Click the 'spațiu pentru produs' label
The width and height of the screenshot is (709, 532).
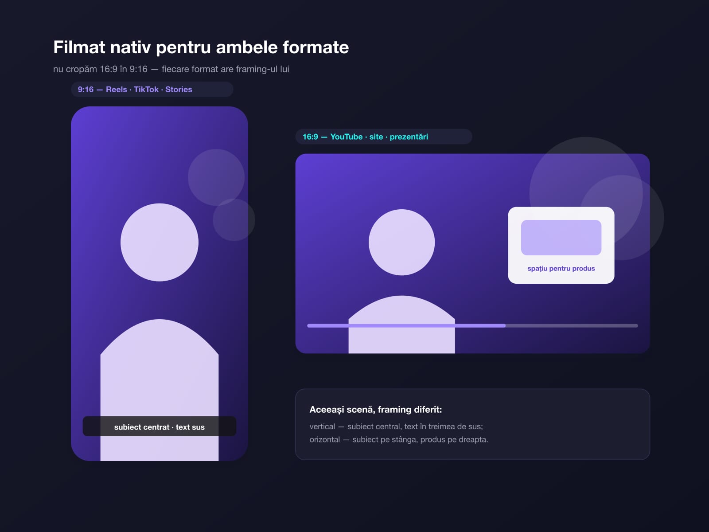tap(561, 268)
